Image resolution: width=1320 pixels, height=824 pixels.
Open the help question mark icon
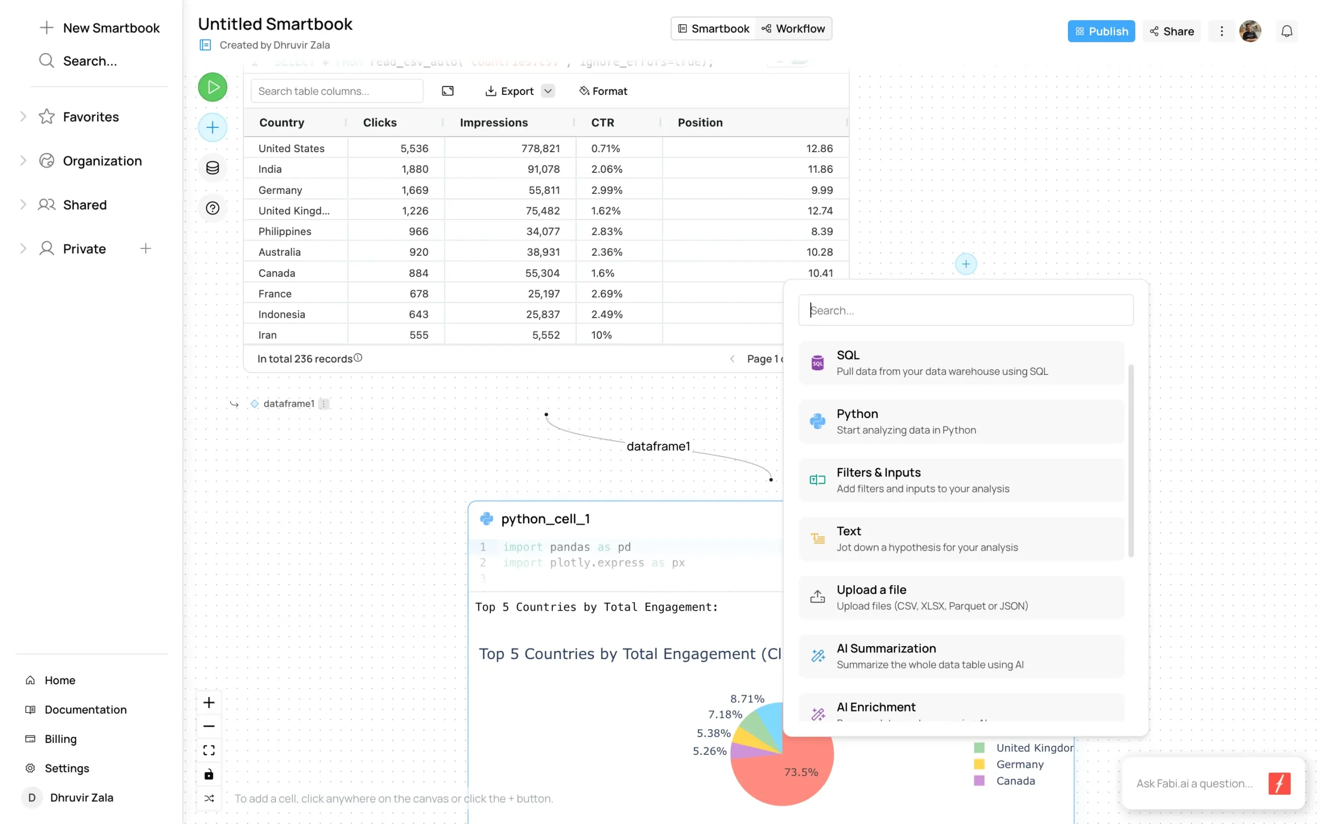click(212, 208)
